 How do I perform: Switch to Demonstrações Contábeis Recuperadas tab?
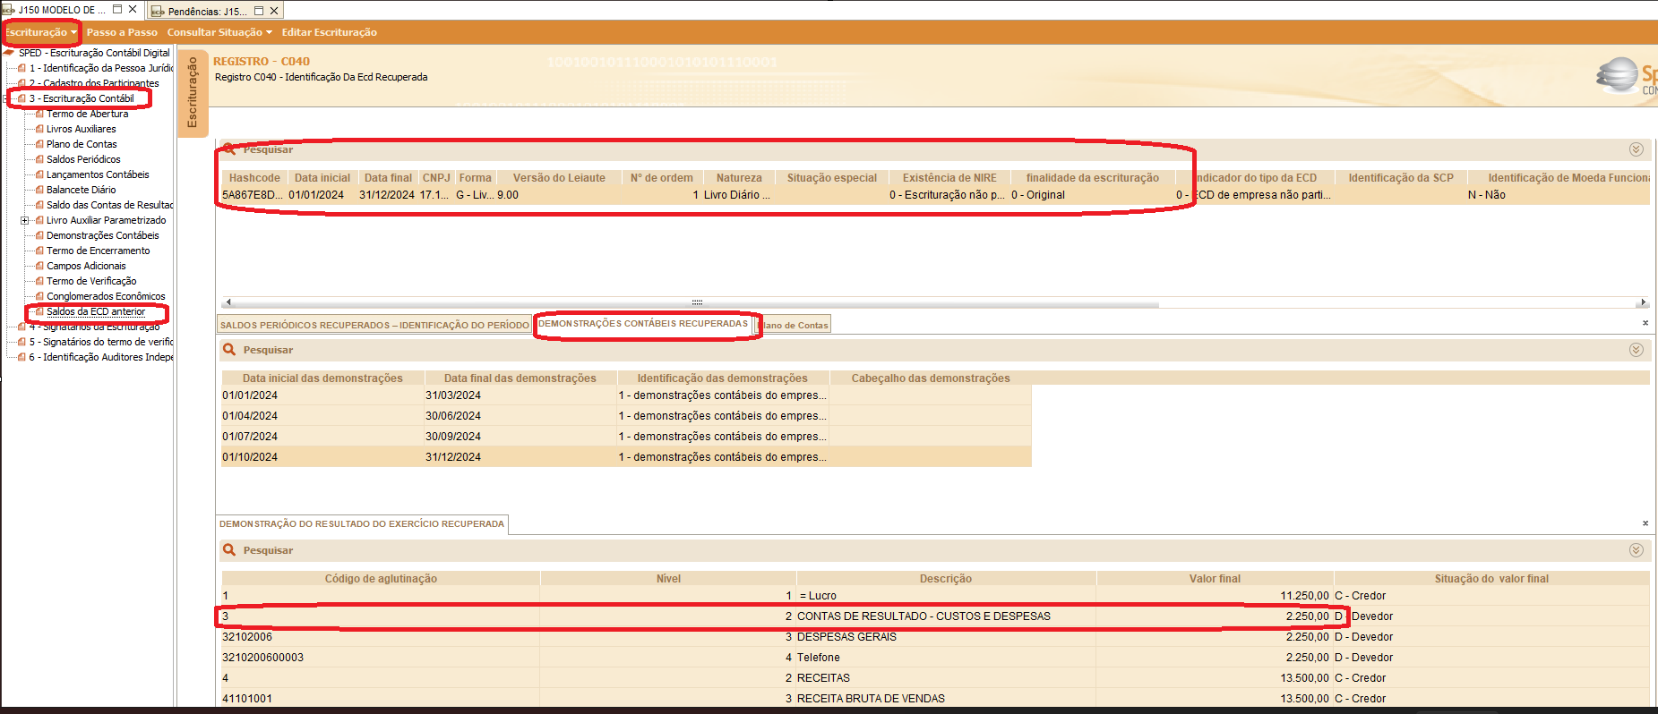[x=643, y=324]
